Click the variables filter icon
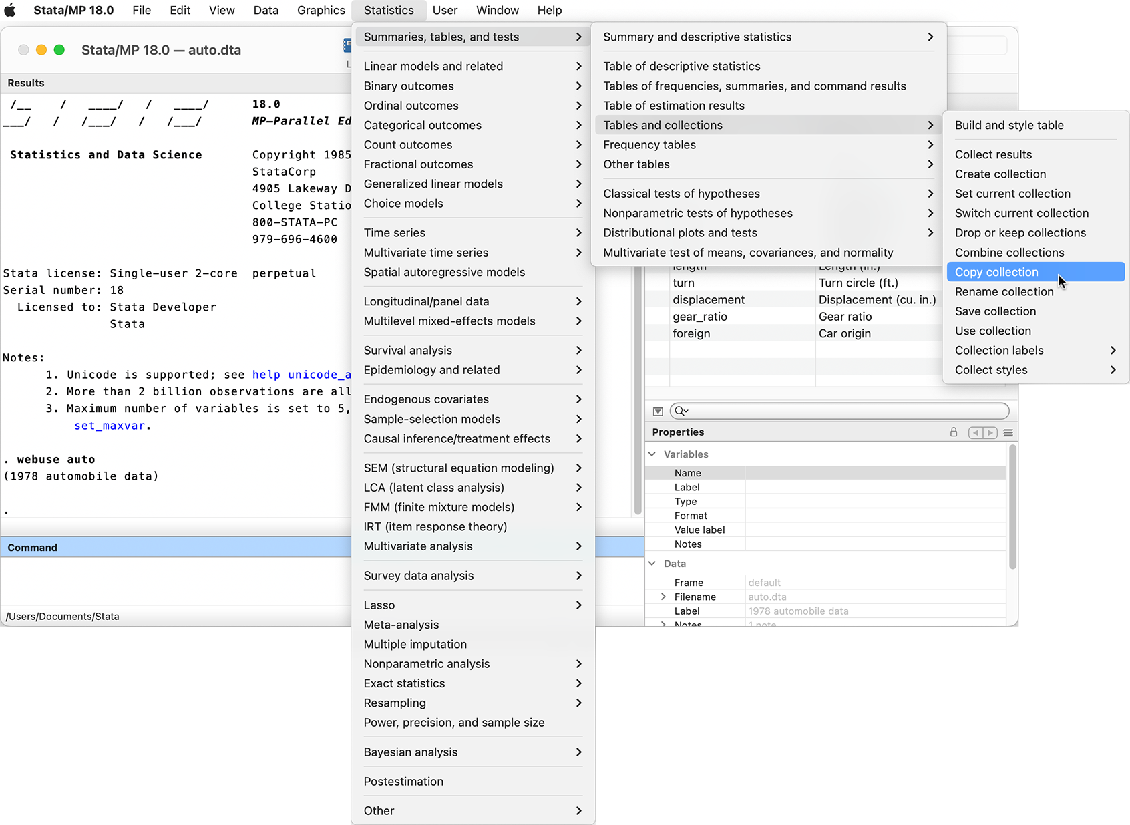 [658, 411]
